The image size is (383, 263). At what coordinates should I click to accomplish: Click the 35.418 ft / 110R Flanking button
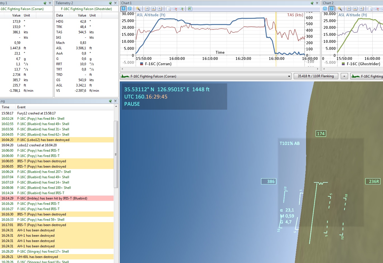coord(316,76)
